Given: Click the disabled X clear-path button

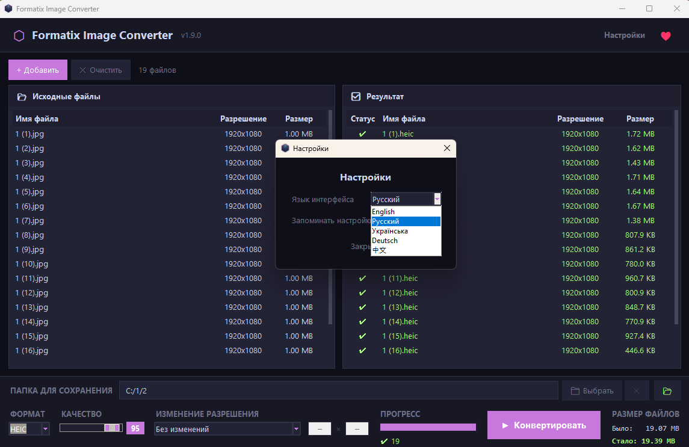Looking at the screenshot, I should pos(636,390).
